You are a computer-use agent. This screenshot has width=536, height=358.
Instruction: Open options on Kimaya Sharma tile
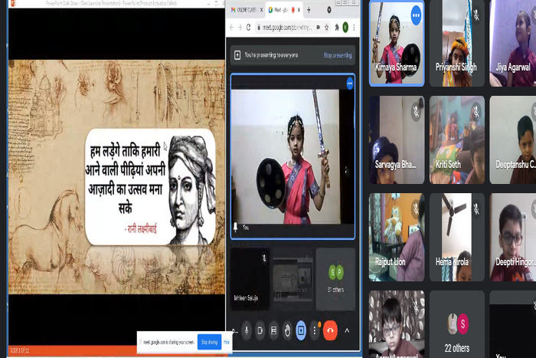(x=416, y=15)
